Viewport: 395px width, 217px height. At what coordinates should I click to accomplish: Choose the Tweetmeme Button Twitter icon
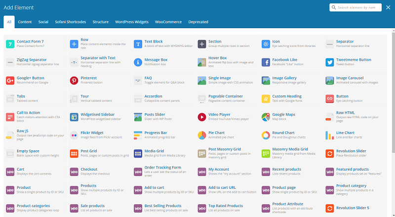click(x=330, y=62)
